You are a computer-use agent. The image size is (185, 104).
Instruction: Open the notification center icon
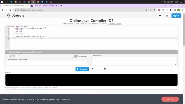181,2
